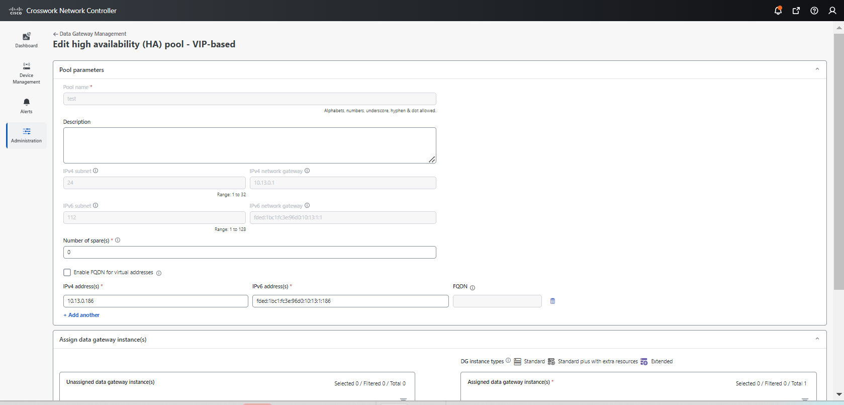Click the Extended instance type icon
The width and height of the screenshot is (844, 405).
coord(644,362)
